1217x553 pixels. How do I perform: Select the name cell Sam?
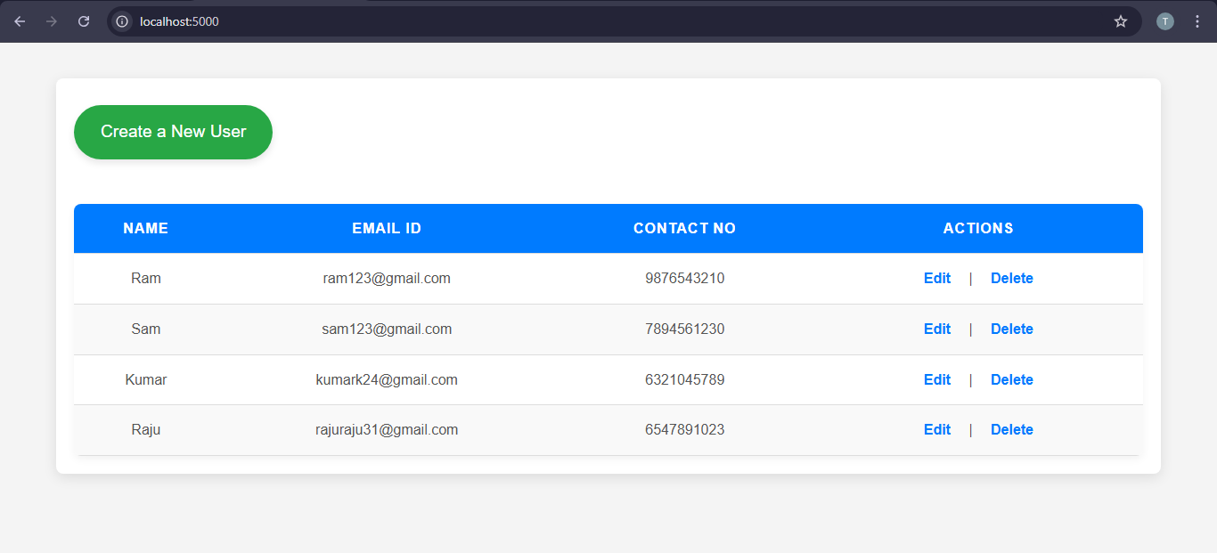pos(146,329)
